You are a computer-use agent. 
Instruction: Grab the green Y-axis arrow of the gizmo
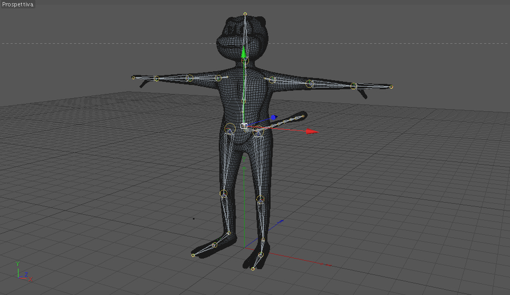(x=243, y=52)
